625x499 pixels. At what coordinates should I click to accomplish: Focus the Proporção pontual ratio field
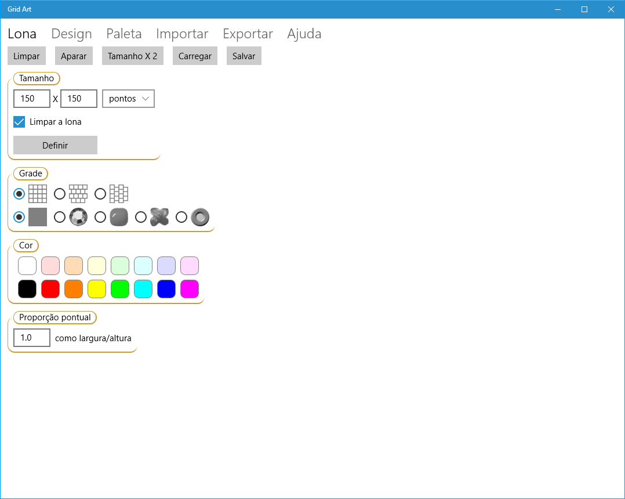click(32, 338)
